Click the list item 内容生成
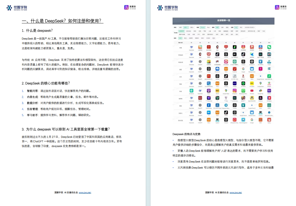296x206 pixels. click(x=63, y=97)
